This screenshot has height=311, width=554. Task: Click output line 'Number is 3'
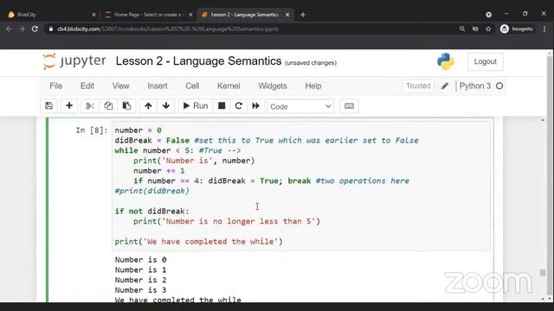point(140,290)
